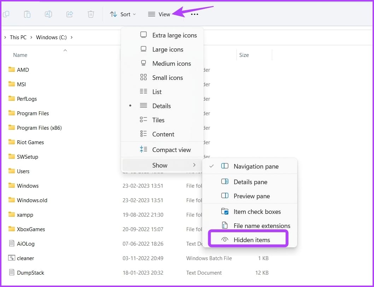The width and height of the screenshot is (374, 287).
Task: Expand the Show submenu
Action: 162,165
